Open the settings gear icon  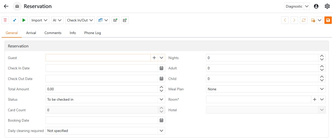[327, 6]
